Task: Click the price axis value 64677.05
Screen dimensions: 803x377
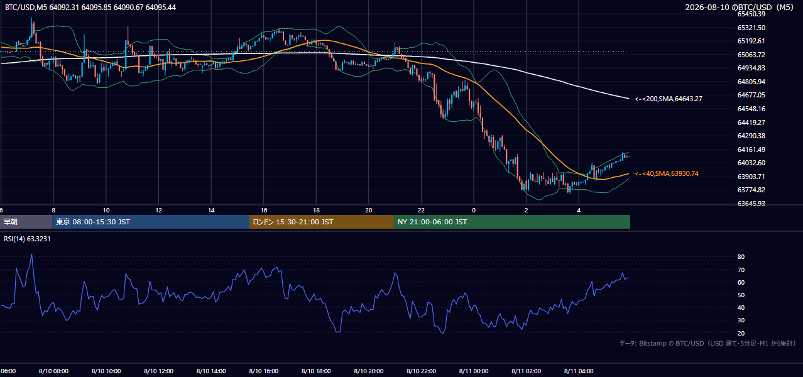Action: coord(751,95)
